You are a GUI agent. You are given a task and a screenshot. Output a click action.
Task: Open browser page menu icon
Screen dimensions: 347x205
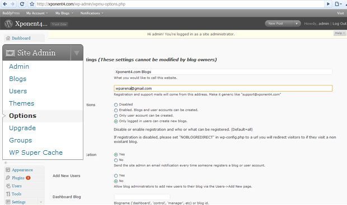click(x=337, y=4)
